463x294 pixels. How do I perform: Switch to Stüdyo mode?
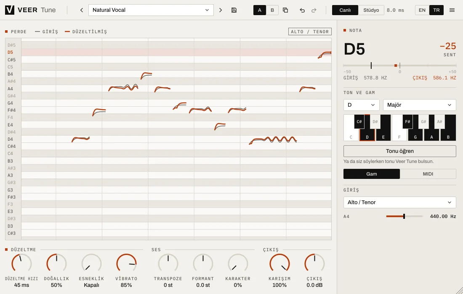[371, 10]
